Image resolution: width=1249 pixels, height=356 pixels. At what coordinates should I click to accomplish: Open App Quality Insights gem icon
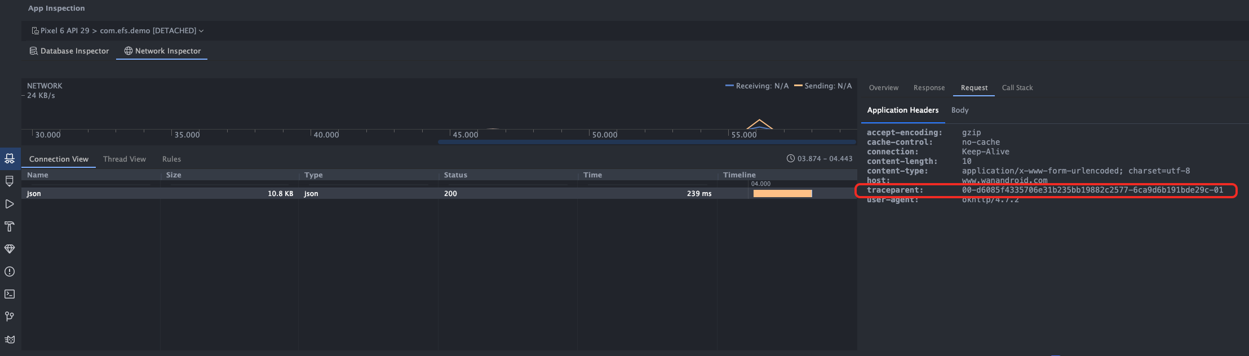(10, 249)
